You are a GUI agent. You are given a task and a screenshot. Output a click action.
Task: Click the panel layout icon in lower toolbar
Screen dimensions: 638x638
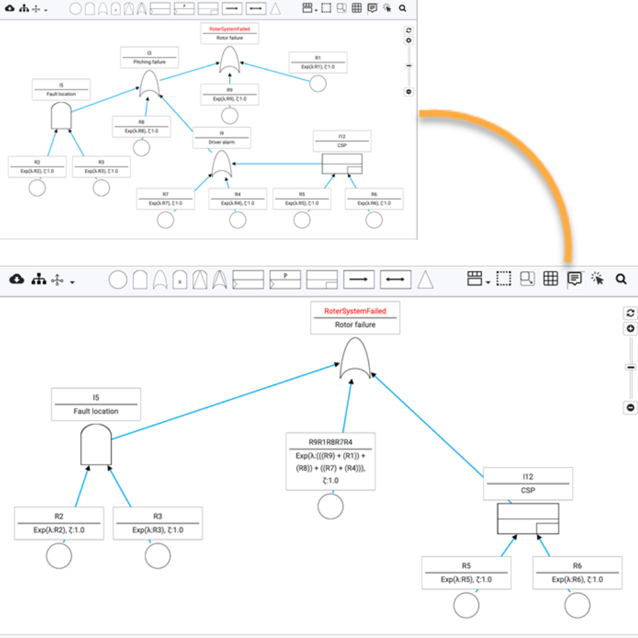click(474, 279)
